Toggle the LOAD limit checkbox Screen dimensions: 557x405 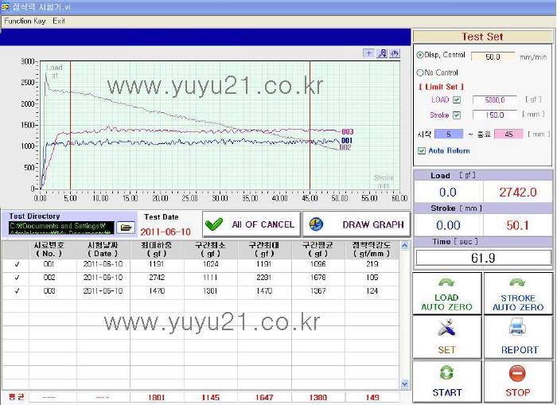(x=457, y=100)
